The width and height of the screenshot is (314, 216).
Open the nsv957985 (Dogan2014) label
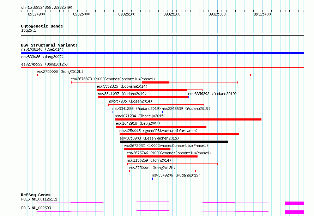tap(130, 101)
